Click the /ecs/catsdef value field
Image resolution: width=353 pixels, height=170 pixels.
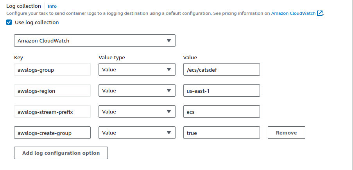coord(221,70)
